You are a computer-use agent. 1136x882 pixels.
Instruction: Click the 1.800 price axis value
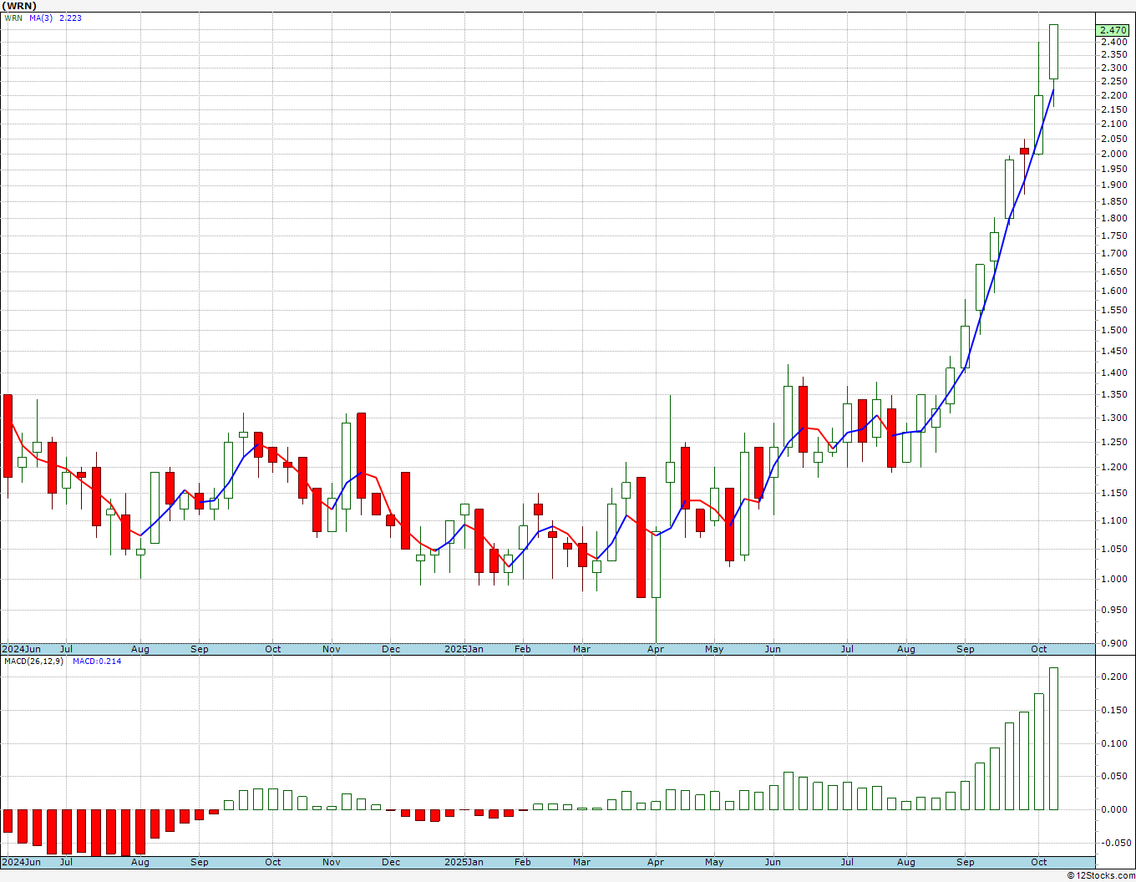point(1113,218)
